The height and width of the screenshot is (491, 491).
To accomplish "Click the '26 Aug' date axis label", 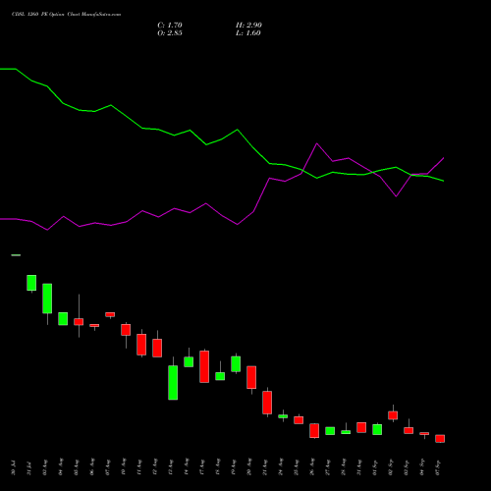I will tap(312, 466).
